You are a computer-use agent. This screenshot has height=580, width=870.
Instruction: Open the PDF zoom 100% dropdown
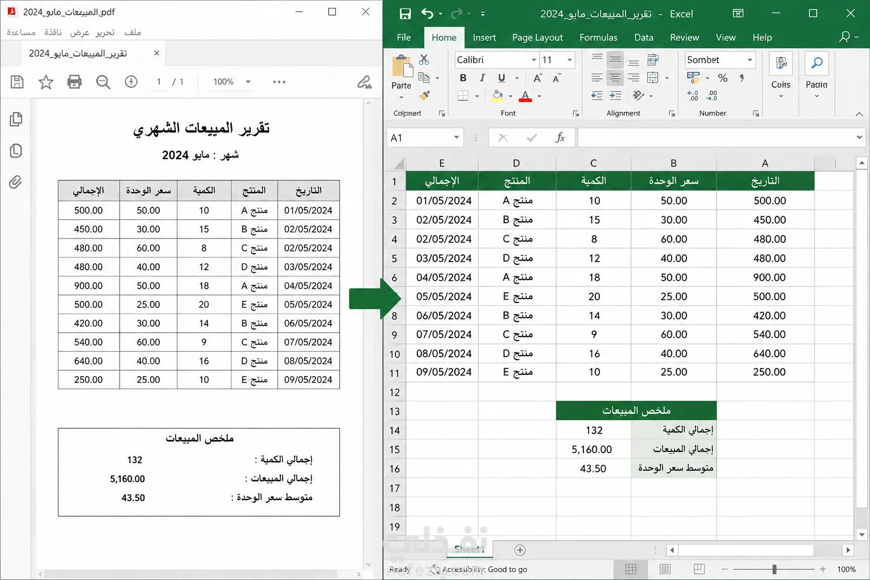tap(248, 82)
